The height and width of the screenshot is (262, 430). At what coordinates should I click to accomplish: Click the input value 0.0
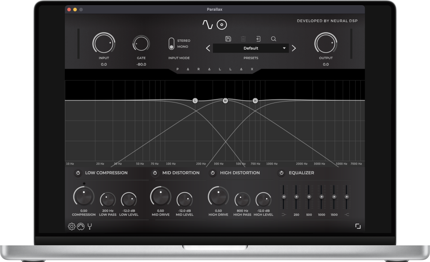[x=104, y=64]
